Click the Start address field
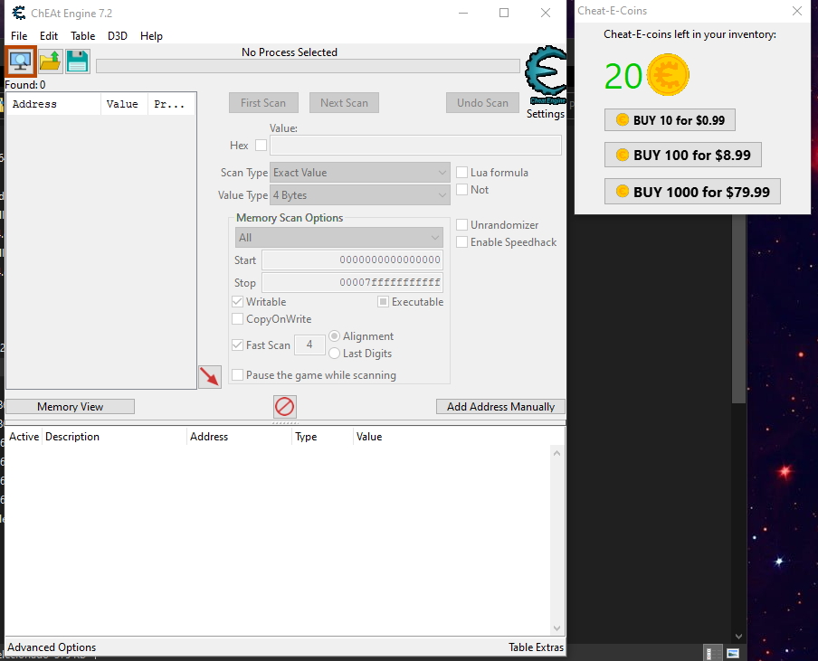Screen dimensions: 818x661 pos(352,260)
